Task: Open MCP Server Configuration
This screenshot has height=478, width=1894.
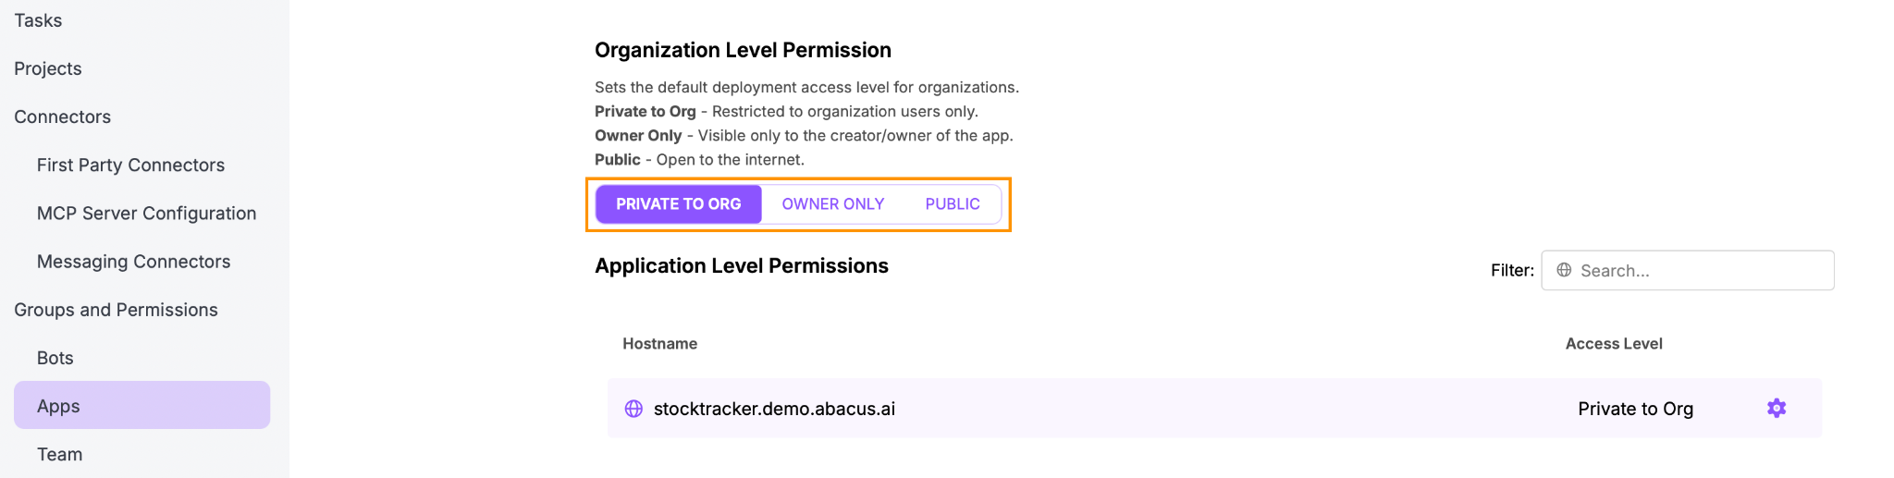Action: point(146,214)
